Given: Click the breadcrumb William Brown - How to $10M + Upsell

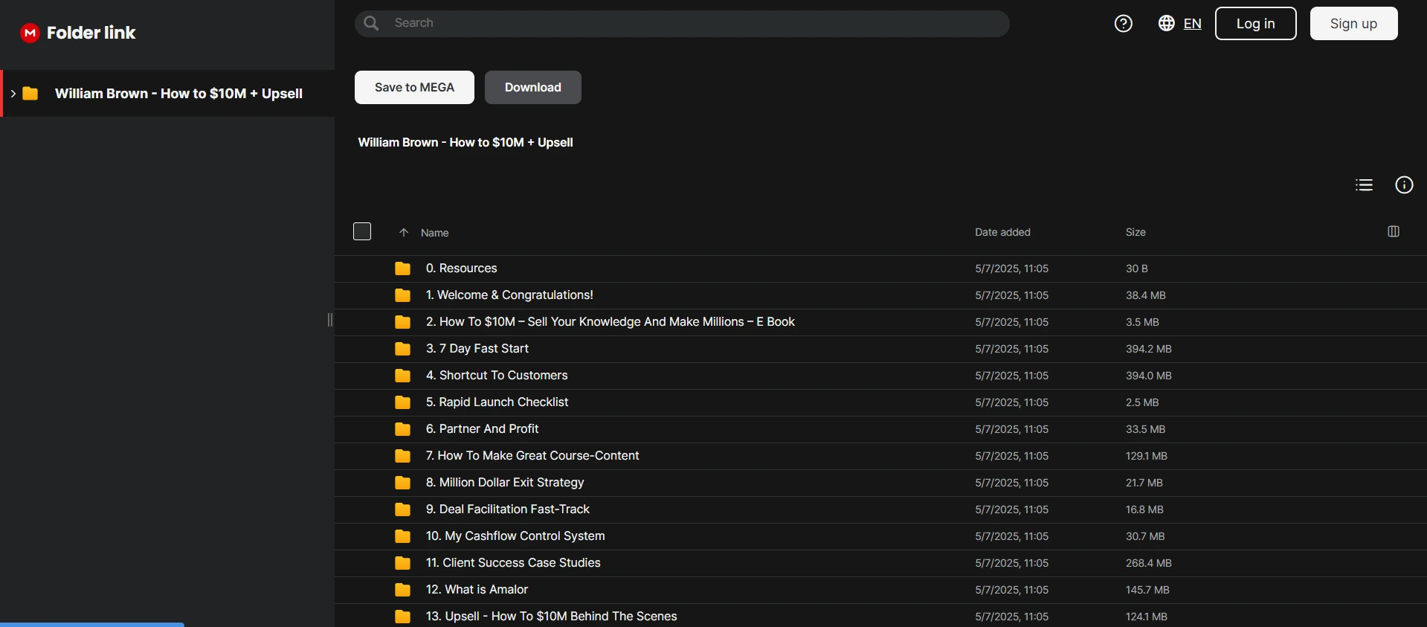Looking at the screenshot, I should point(466,142).
